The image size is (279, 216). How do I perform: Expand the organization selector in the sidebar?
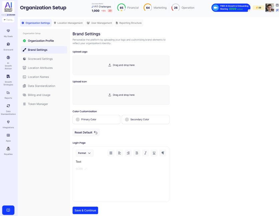point(8,20)
